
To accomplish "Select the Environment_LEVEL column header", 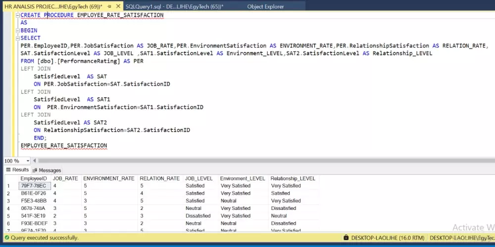I will [x=243, y=179].
